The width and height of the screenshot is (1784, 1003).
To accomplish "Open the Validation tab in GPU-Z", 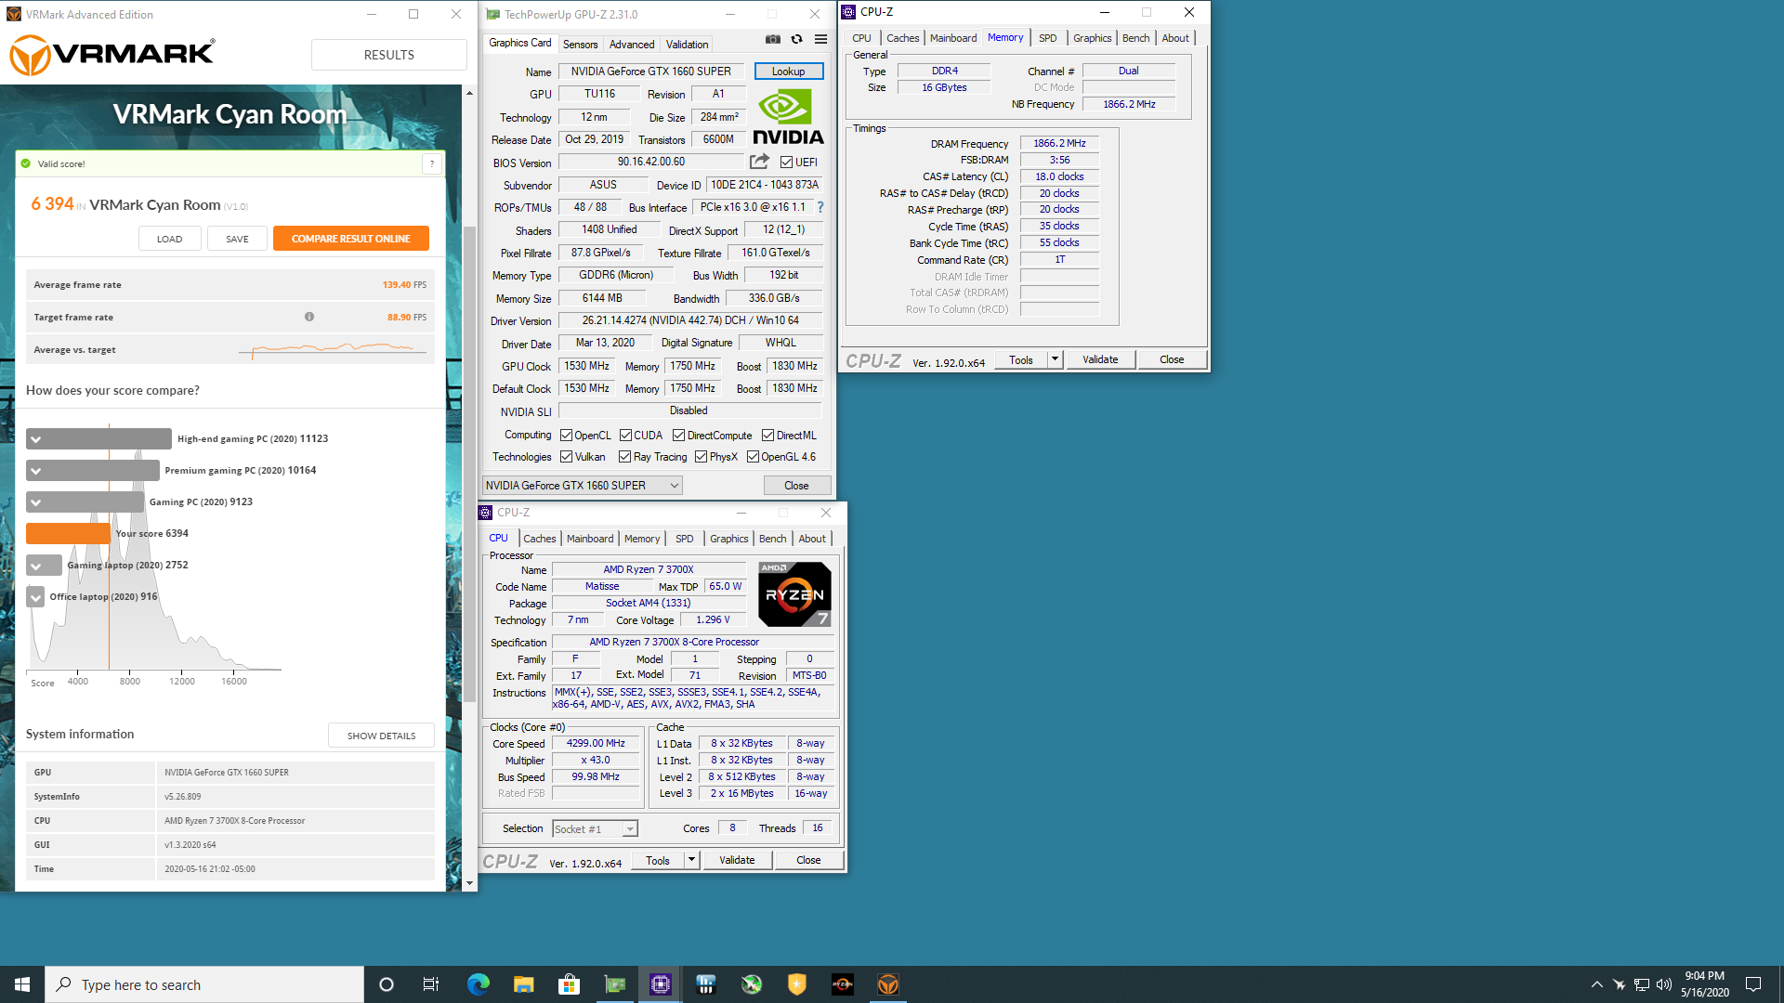I will pyautogui.click(x=687, y=45).
